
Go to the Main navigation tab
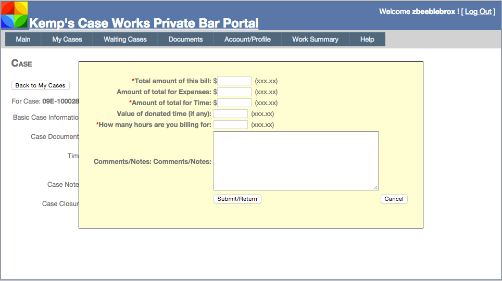[x=23, y=39]
